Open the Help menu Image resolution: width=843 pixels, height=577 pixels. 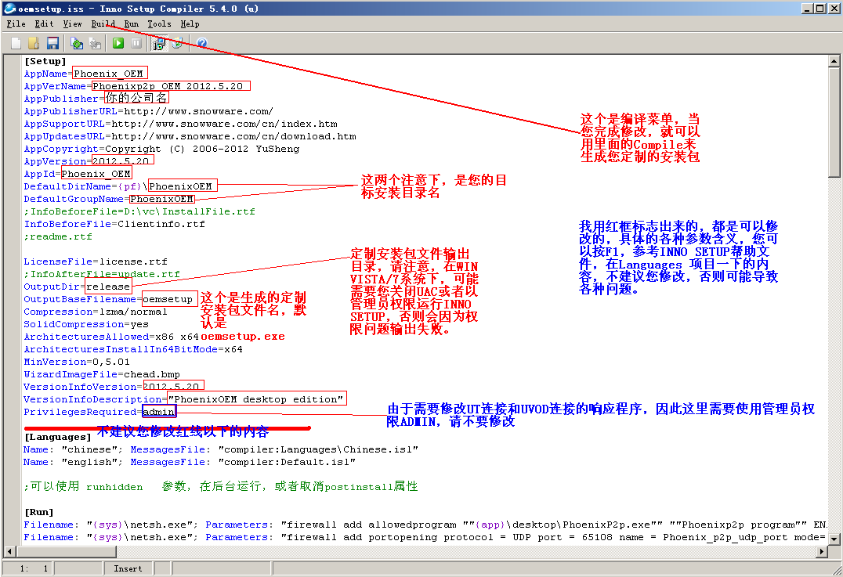click(190, 23)
